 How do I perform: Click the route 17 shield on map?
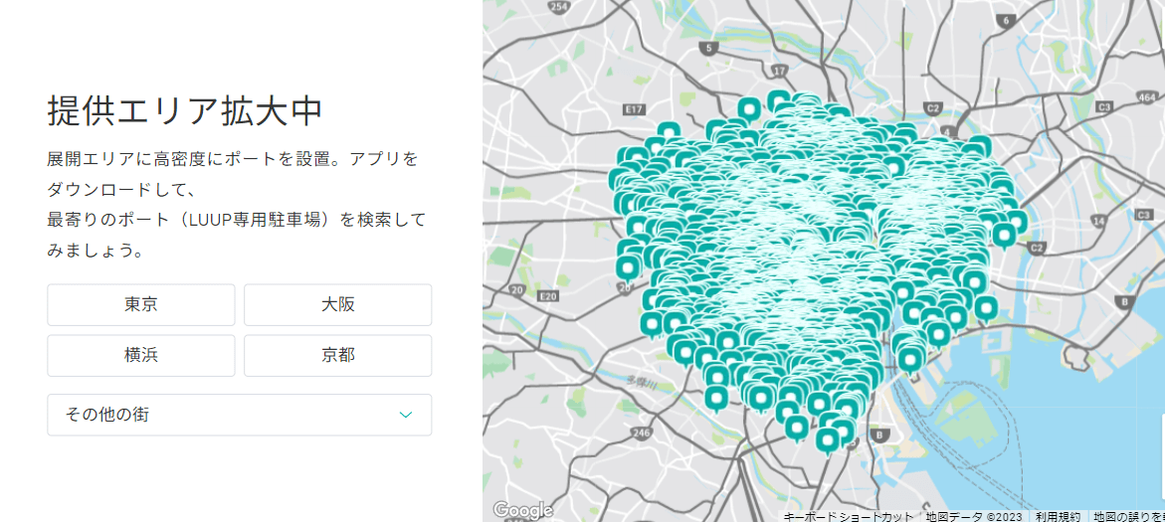779,71
